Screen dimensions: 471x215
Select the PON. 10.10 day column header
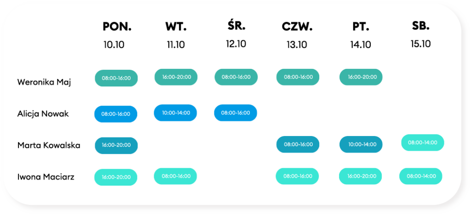click(x=117, y=35)
